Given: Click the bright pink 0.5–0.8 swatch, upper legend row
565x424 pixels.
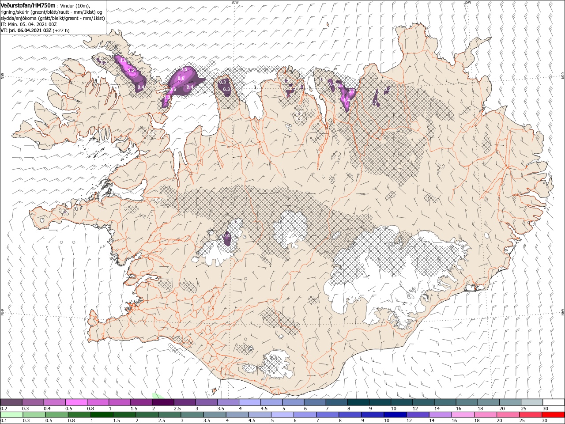Looking at the screenshot, I should [76, 402].
